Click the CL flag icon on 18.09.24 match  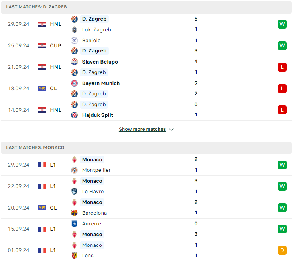42,88
